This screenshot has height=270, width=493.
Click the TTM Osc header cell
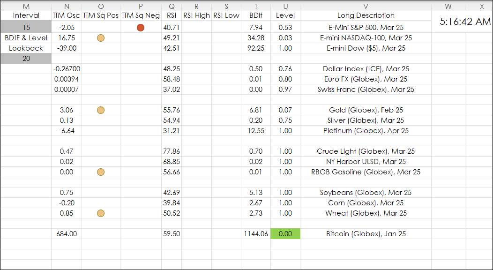coord(66,15)
